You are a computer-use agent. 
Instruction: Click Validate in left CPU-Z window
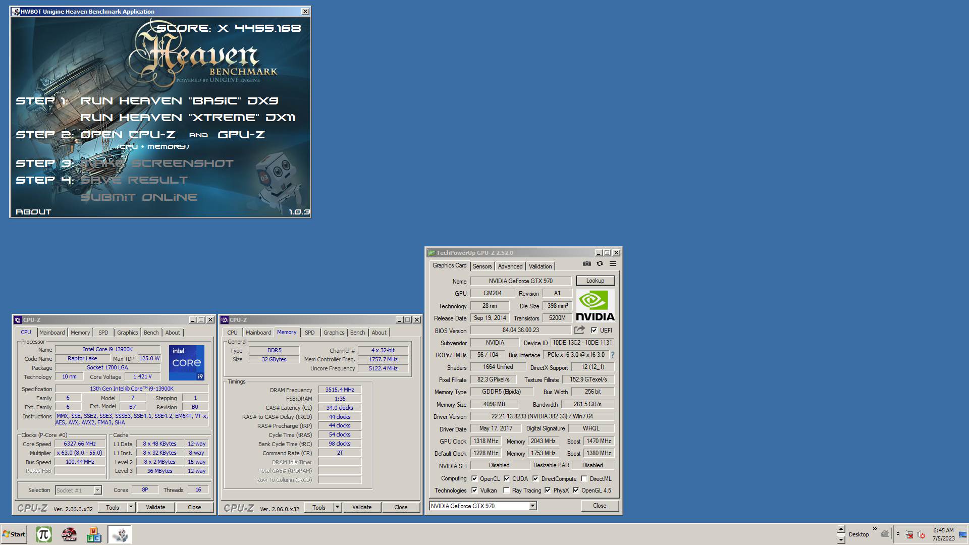pyautogui.click(x=155, y=507)
